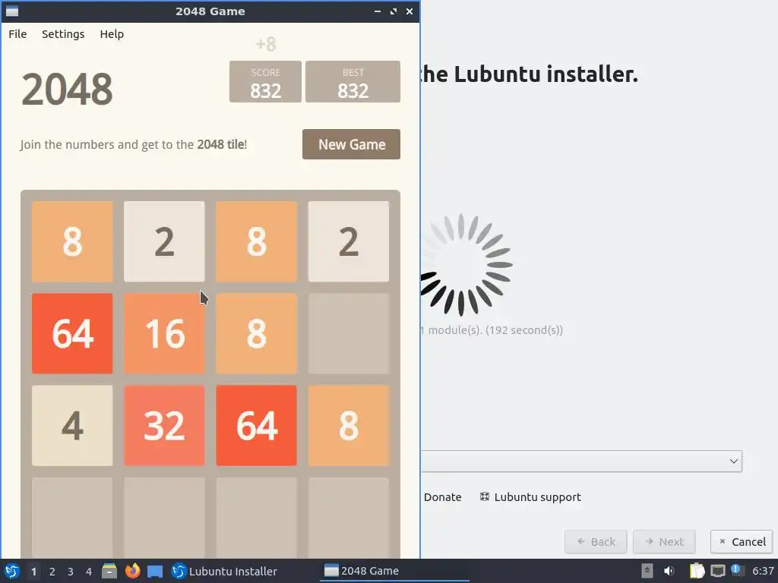Screen dimensions: 778x583
Task: Switch to virtual desktop 2
Action: click(52, 572)
